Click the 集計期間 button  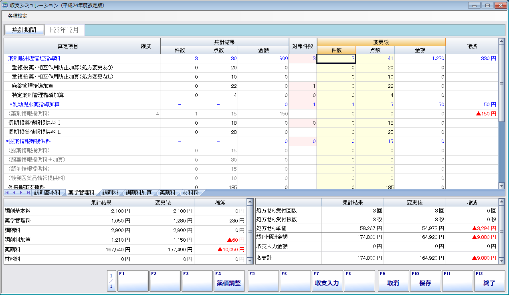click(24, 30)
